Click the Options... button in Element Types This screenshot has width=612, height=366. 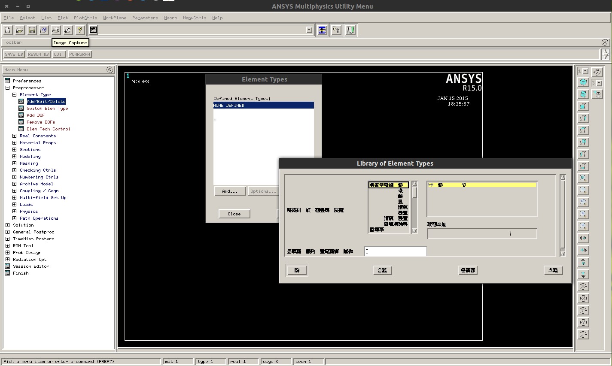263,191
